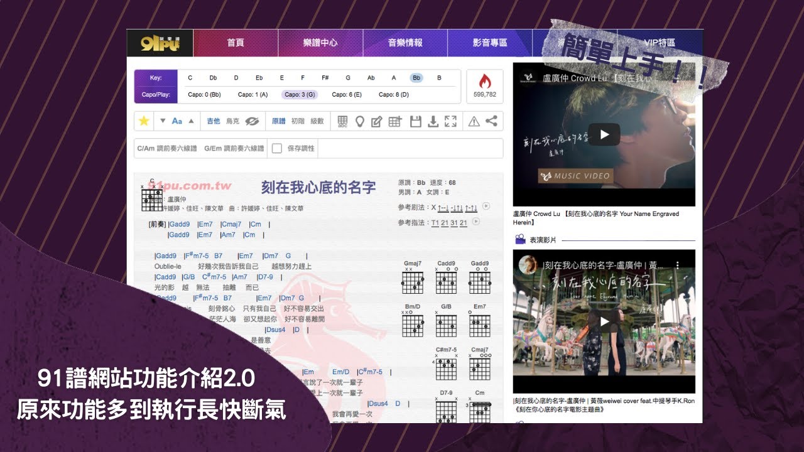Image resolution: width=804 pixels, height=452 pixels.
Task: Play the 黃薇 cover performance video
Action: [604, 321]
